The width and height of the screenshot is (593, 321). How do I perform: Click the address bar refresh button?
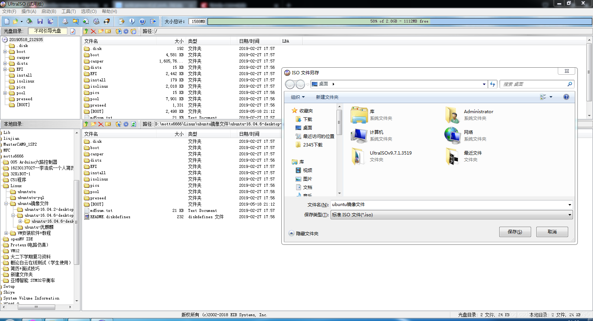point(493,84)
